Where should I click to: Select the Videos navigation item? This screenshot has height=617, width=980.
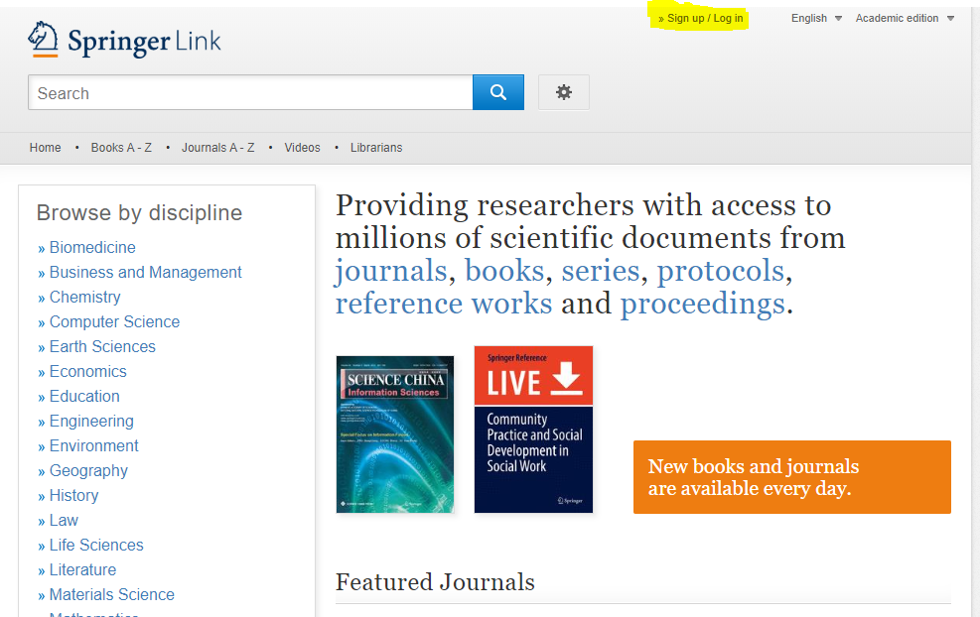(x=302, y=148)
